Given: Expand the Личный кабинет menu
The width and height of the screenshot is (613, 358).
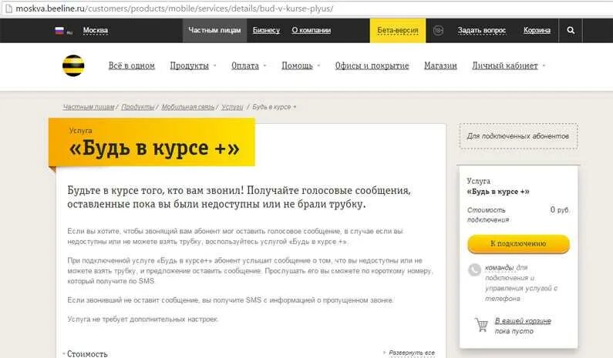Looking at the screenshot, I should pos(509,65).
